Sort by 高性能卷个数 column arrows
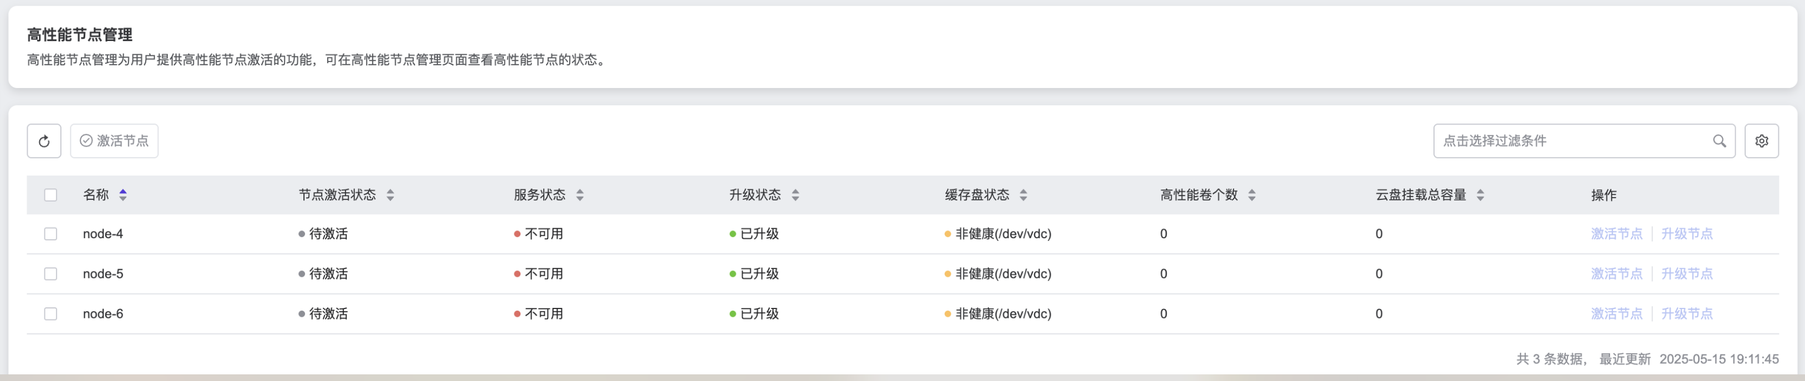The height and width of the screenshot is (381, 1805). click(x=1252, y=195)
